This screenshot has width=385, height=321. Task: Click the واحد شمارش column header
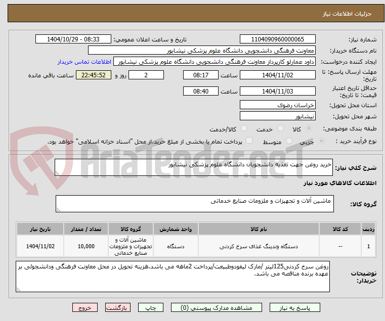pyautogui.click(x=176, y=229)
